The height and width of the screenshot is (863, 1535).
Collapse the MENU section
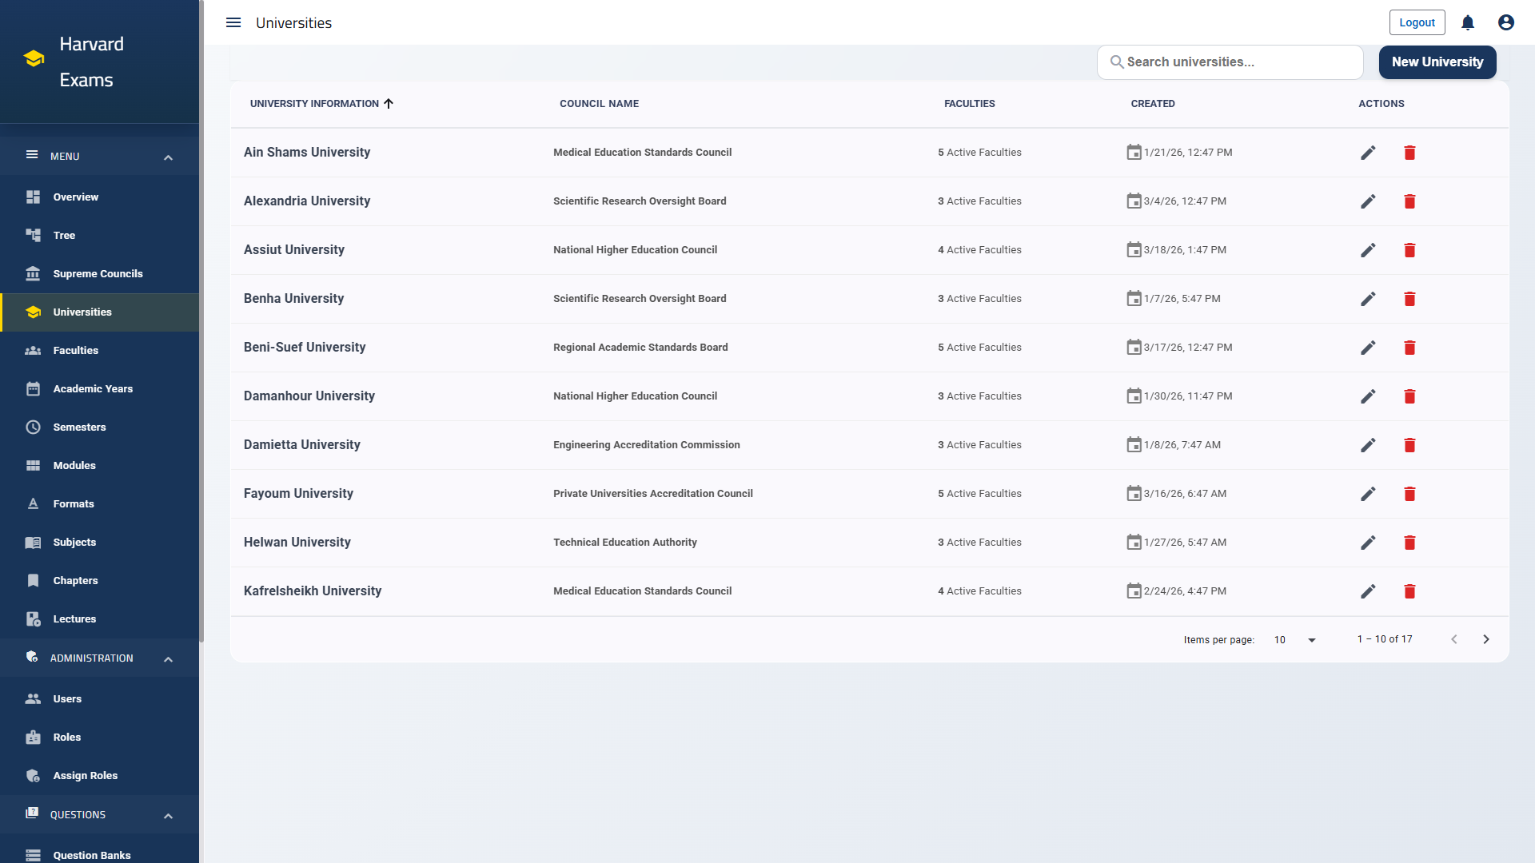168,157
